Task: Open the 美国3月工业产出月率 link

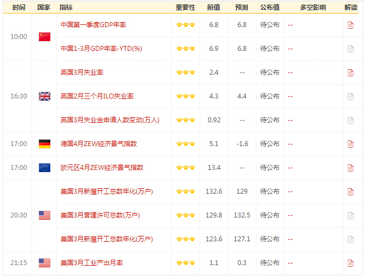Action: 92,263
